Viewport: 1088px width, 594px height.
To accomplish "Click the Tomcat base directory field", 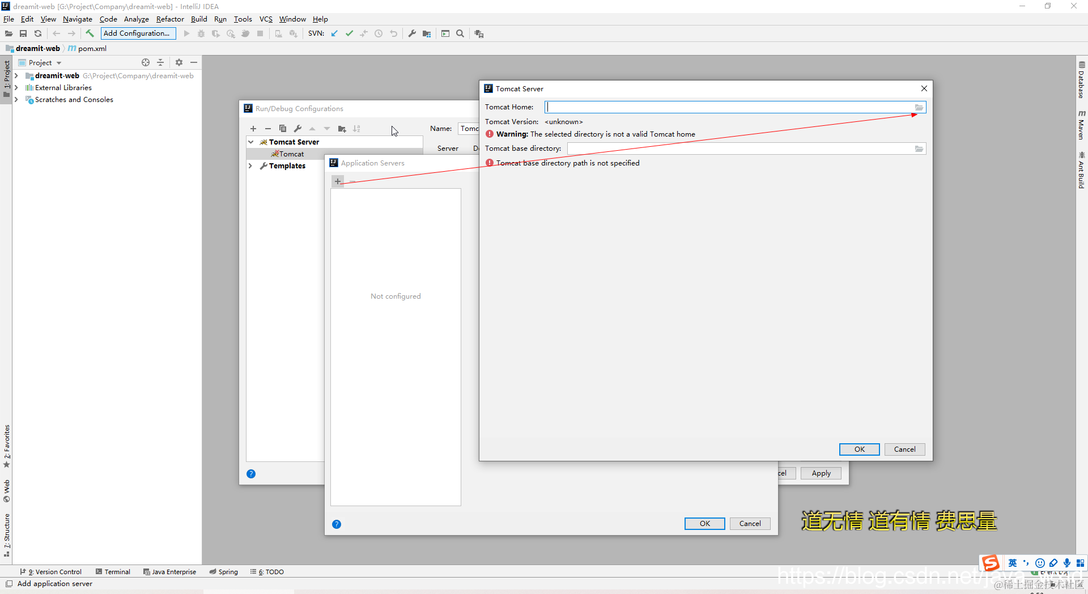I will (x=741, y=148).
